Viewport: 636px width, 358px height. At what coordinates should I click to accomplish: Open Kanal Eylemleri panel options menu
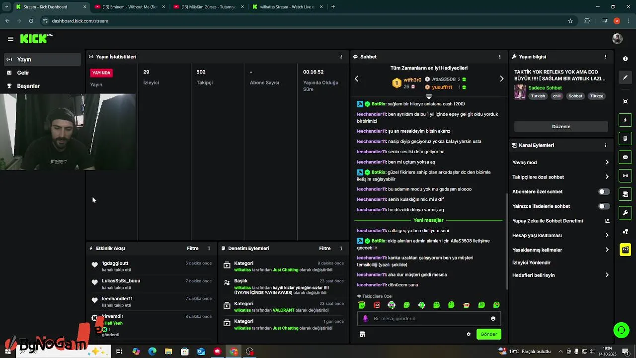(x=605, y=145)
